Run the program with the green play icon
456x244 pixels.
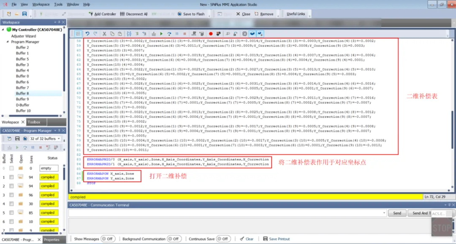pyautogui.click(x=161, y=34)
